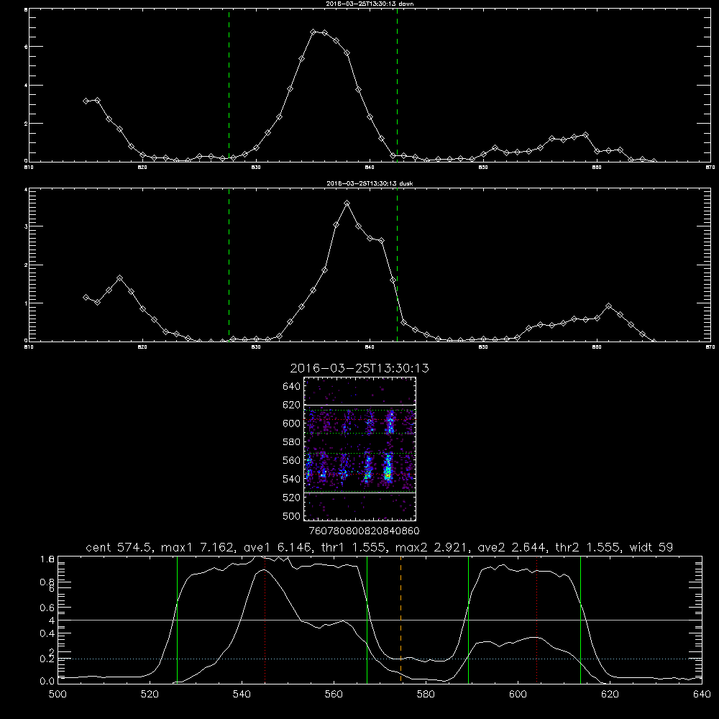Click the '620' label on heat map y-axis
719x719 pixels.
(x=292, y=405)
